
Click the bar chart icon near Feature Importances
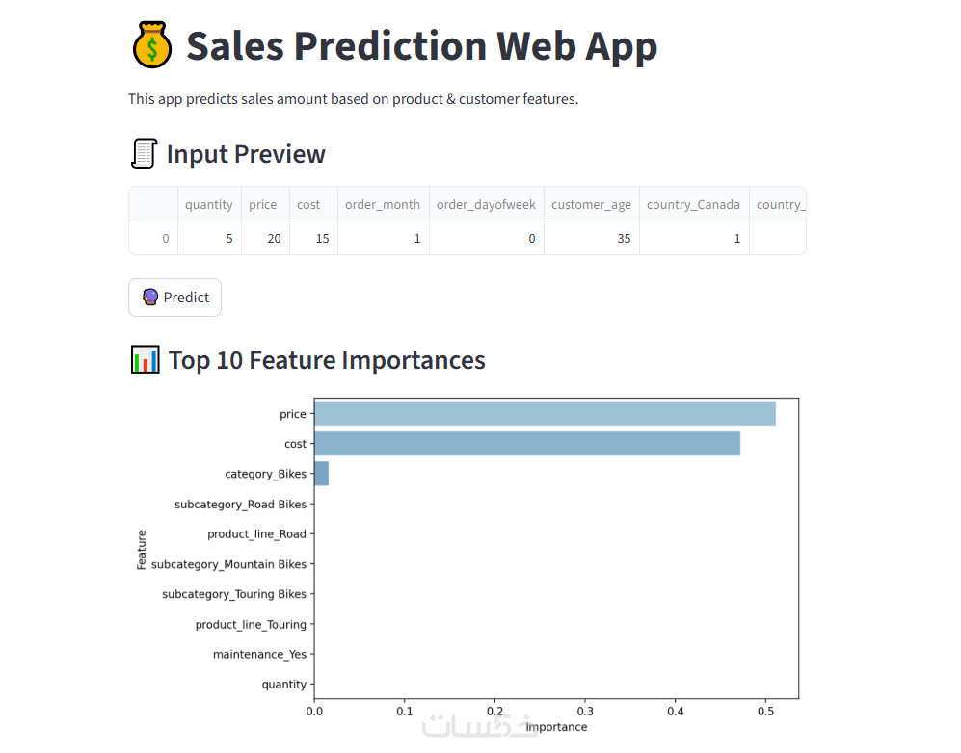(x=145, y=360)
